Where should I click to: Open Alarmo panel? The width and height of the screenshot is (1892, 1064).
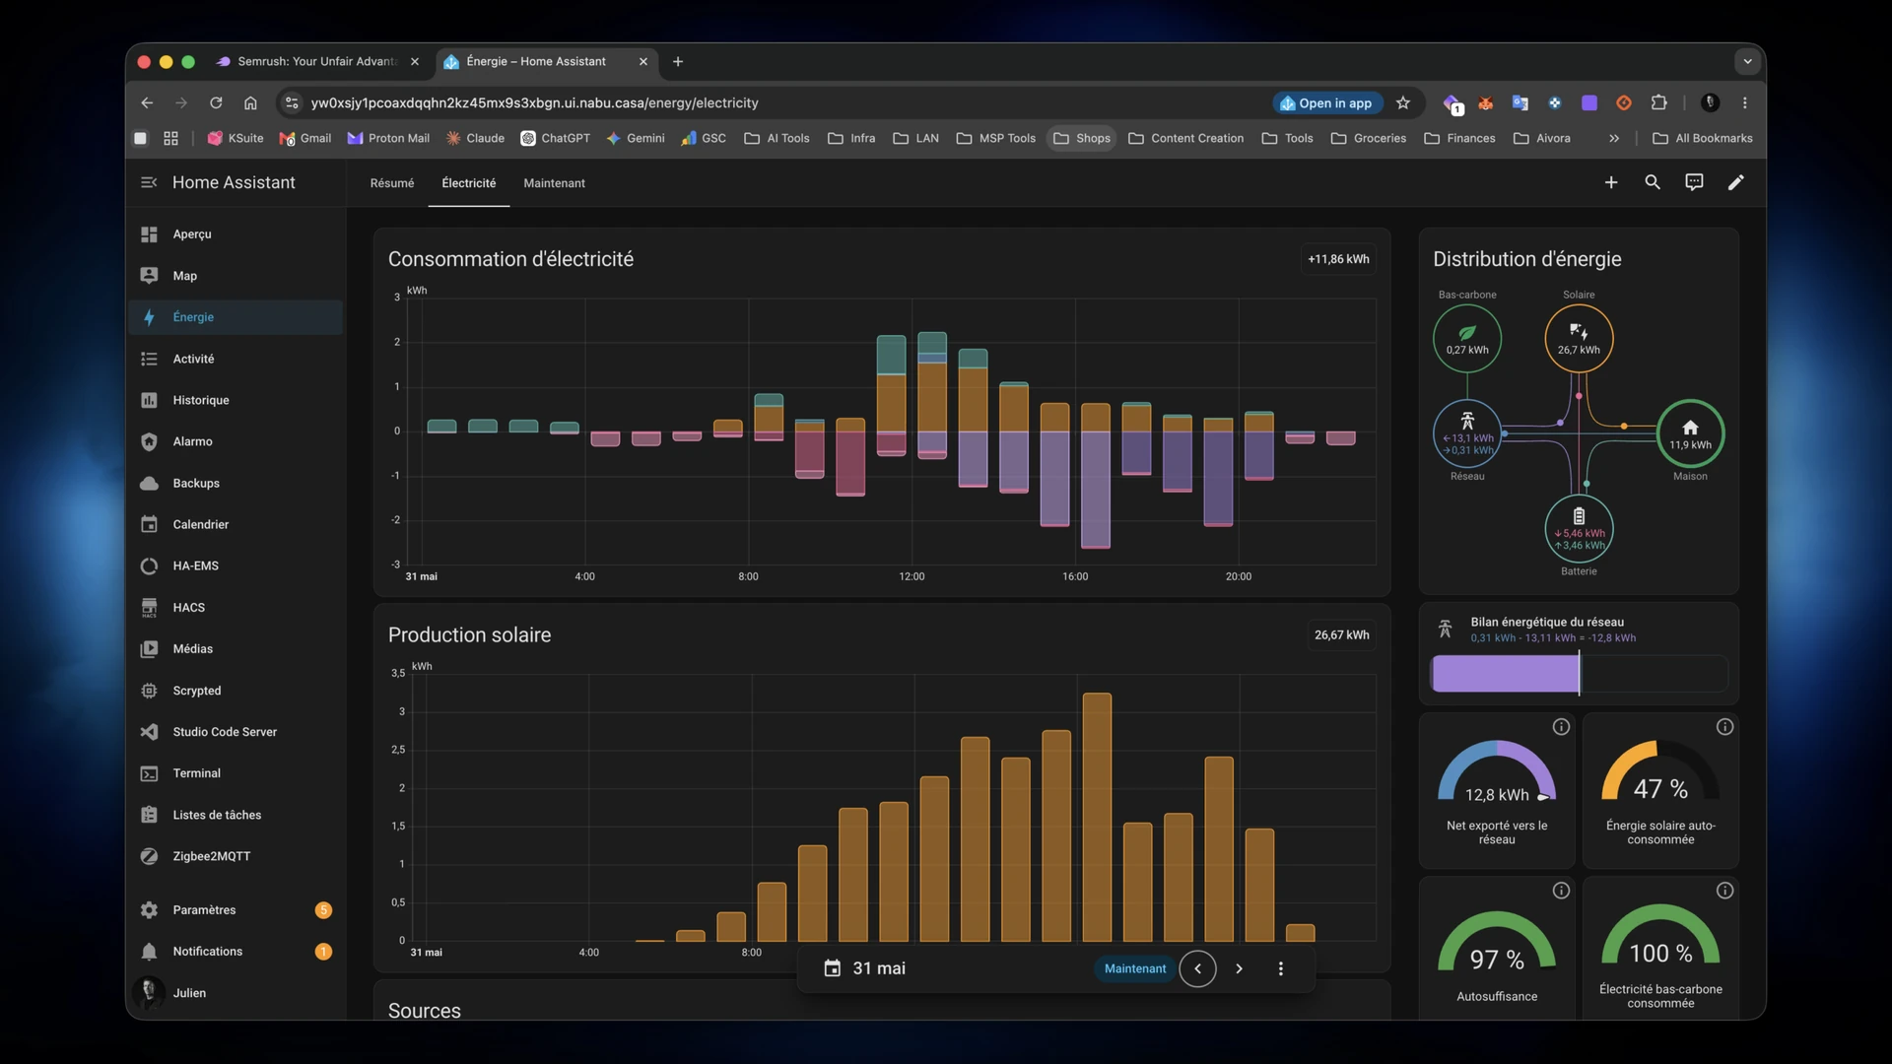235,441
